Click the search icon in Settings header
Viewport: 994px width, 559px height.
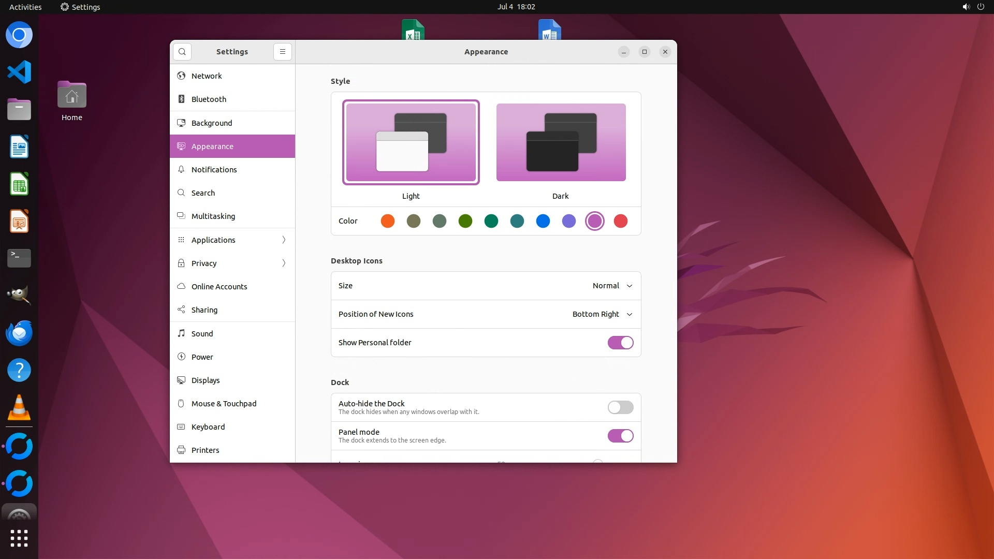pos(182,52)
